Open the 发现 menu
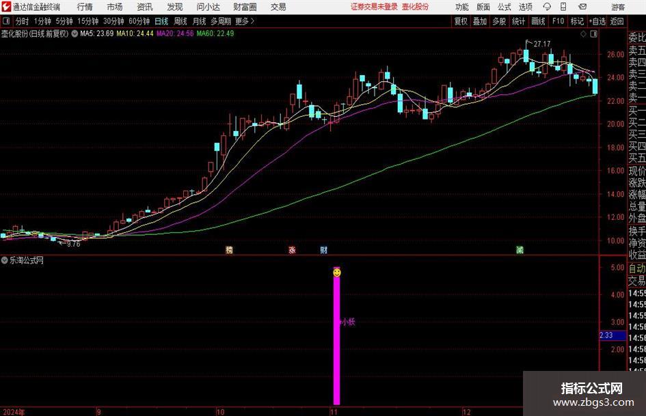Image resolution: width=646 pixels, height=416 pixels. pyautogui.click(x=175, y=7)
